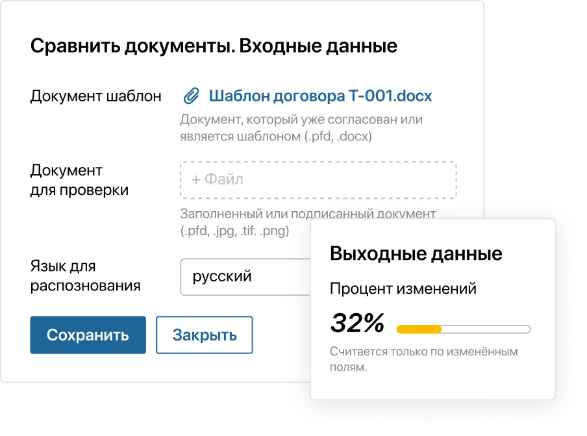Click the Сравнить документы. Входные данные heading

pyautogui.click(x=214, y=47)
